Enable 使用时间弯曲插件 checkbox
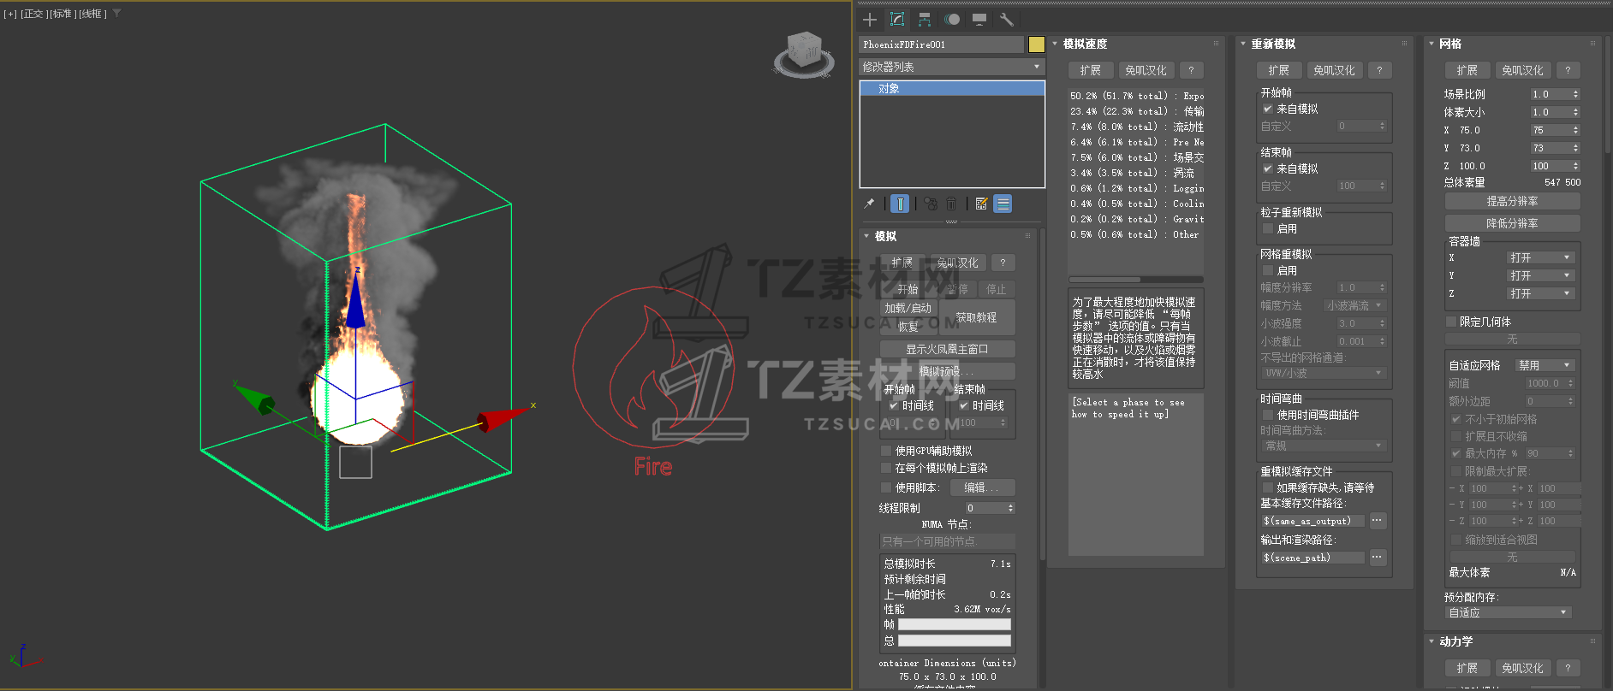The height and width of the screenshot is (691, 1613). pyautogui.click(x=1268, y=416)
